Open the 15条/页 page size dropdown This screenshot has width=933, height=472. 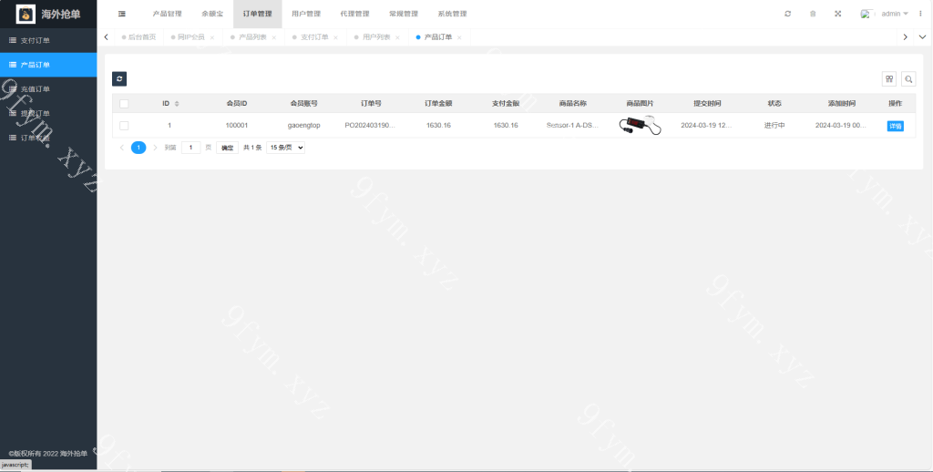[x=285, y=148]
